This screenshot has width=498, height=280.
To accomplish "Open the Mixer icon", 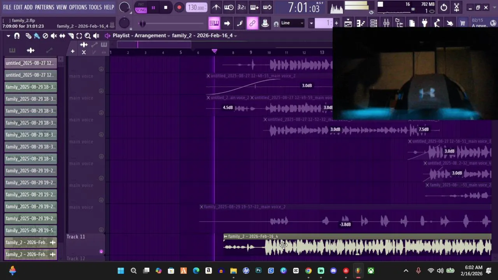I will (386, 23).
